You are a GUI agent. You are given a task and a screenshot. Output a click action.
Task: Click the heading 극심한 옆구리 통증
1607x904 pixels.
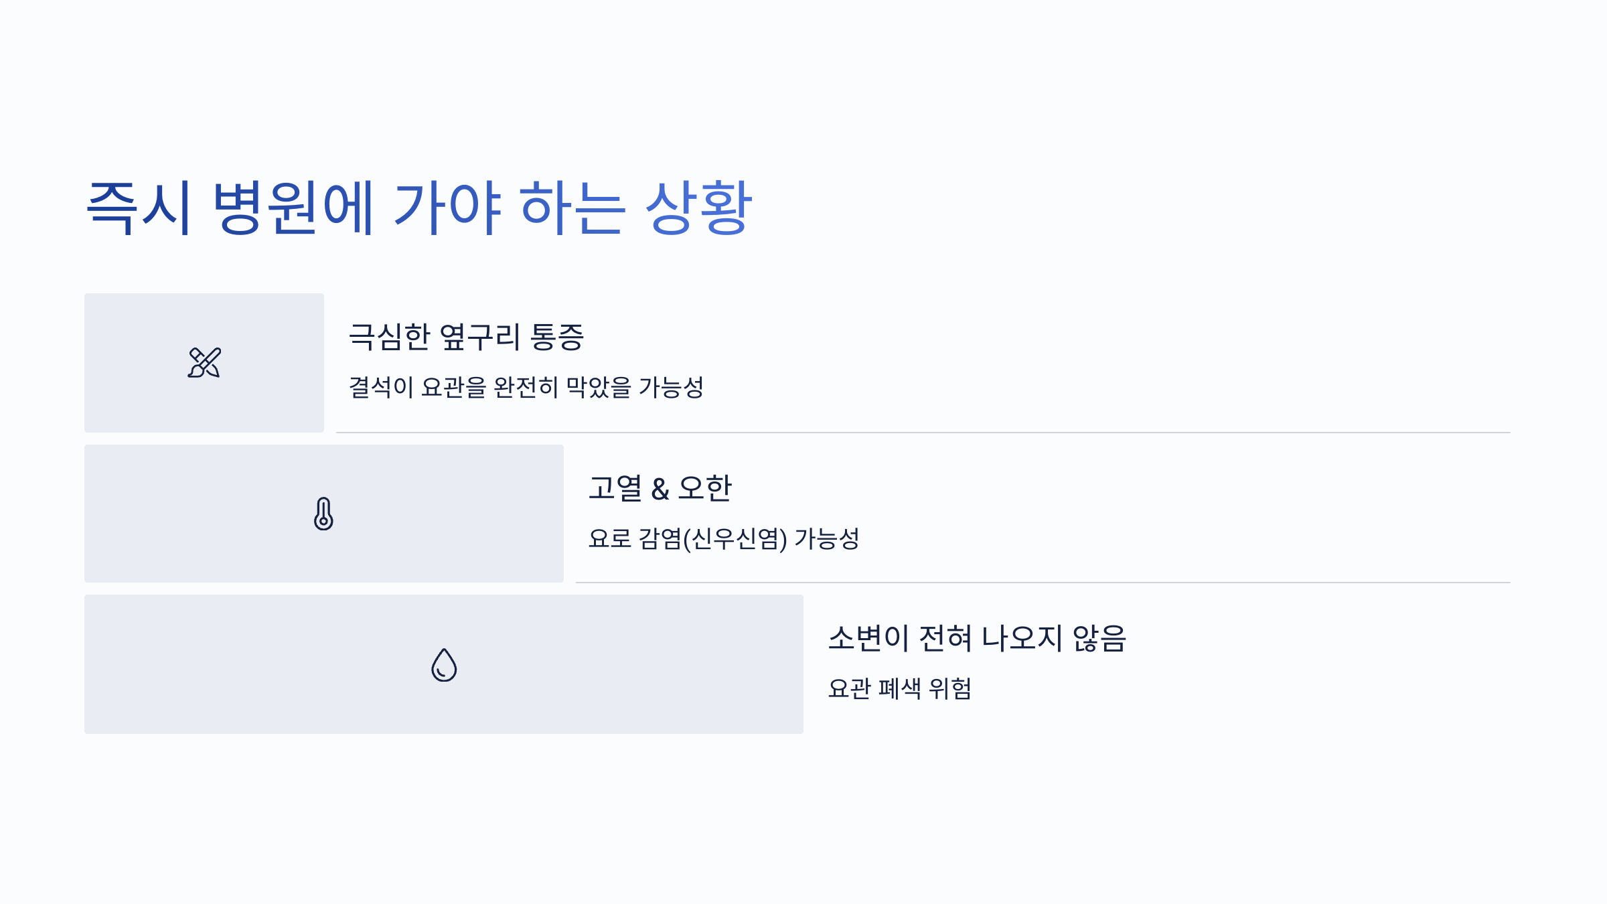coord(467,337)
